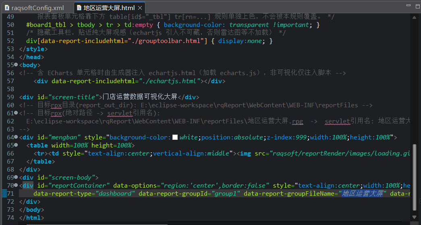
Task: Click the closing table tag on line 67
Action: tap(41, 162)
